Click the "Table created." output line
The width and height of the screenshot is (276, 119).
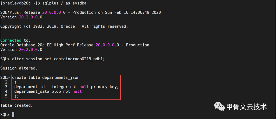17,105
